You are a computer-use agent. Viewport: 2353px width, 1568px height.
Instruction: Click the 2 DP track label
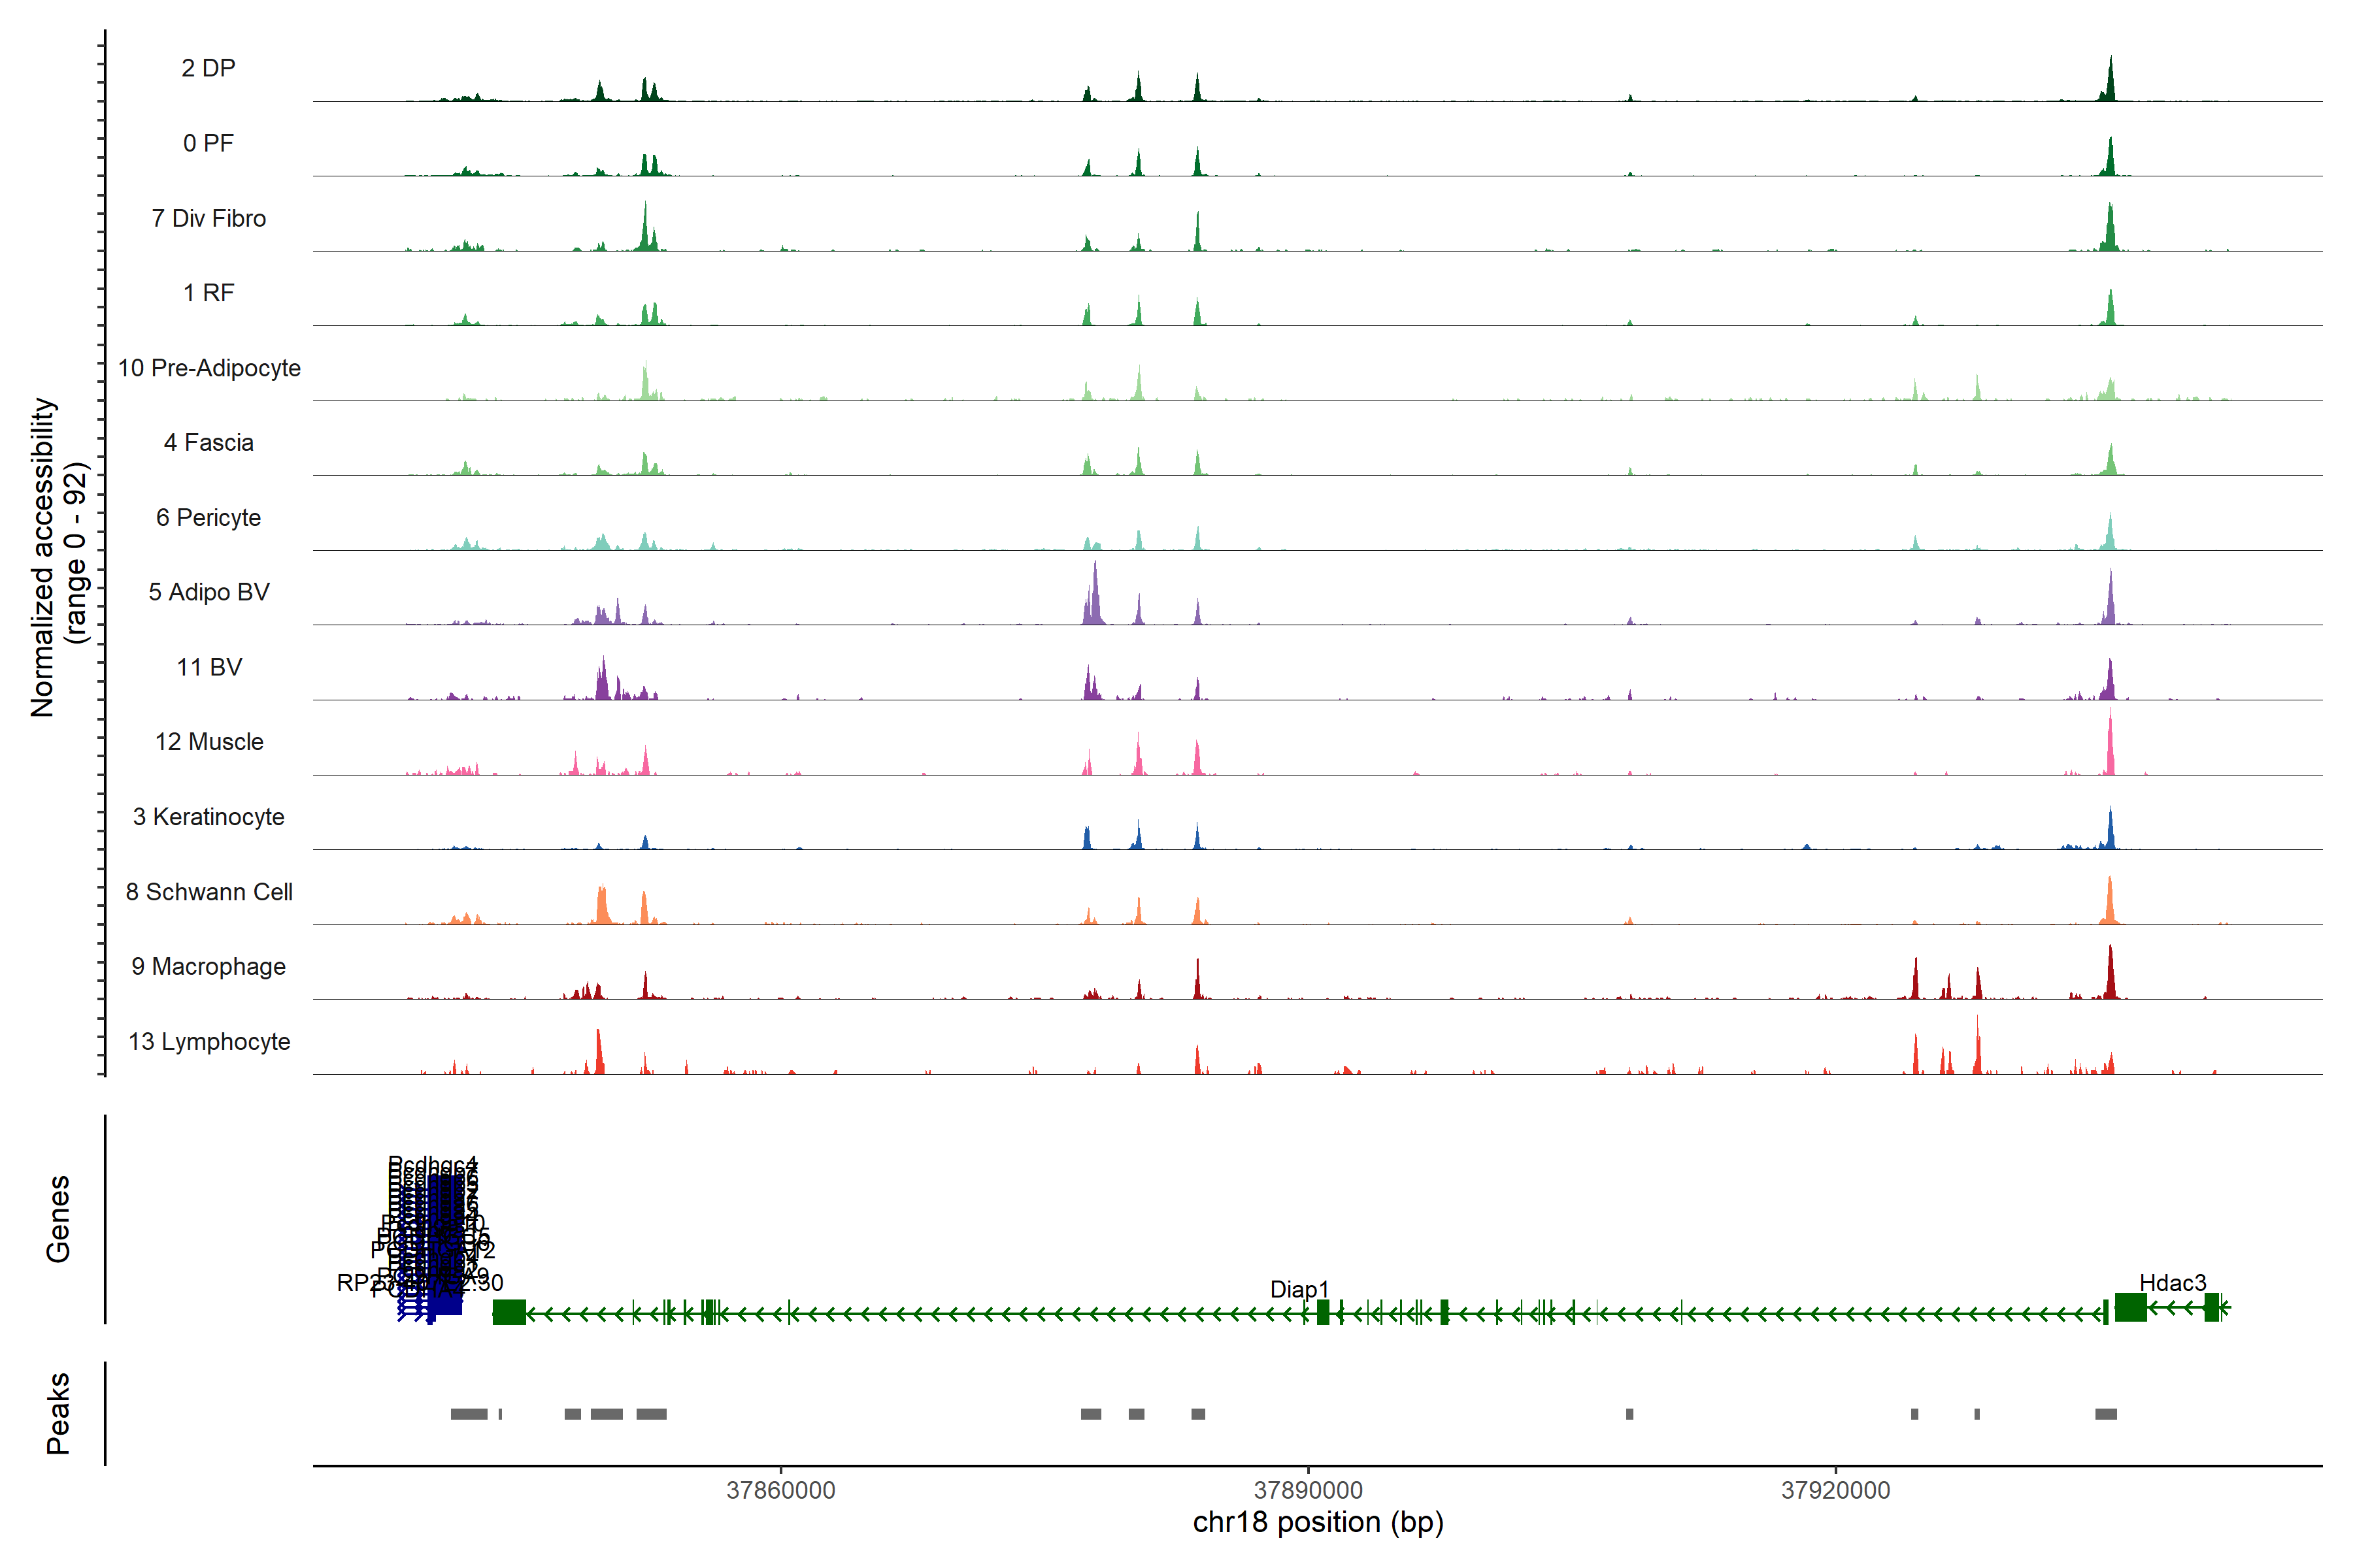point(208,68)
